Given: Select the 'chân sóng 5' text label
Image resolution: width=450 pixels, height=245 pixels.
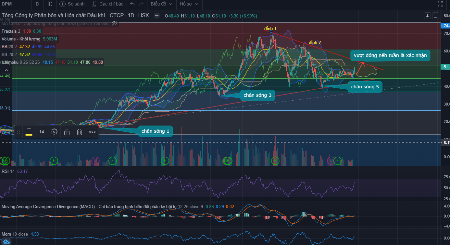Looking at the screenshot, I should (365, 87).
